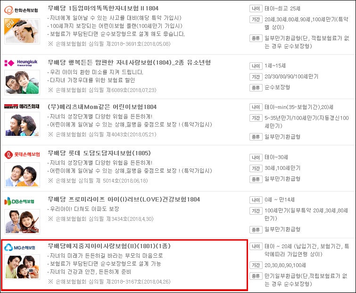Click the Hanwha insurance company logo
Screen dimensions: 356x293
(21, 10)
